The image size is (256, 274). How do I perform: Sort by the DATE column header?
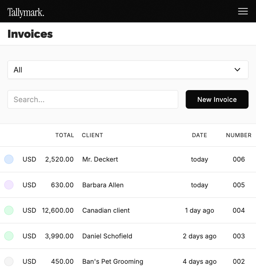click(x=200, y=135)
